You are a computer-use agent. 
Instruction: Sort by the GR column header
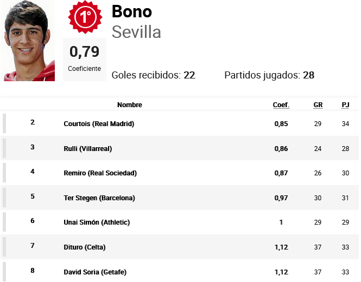coord(318,105)
